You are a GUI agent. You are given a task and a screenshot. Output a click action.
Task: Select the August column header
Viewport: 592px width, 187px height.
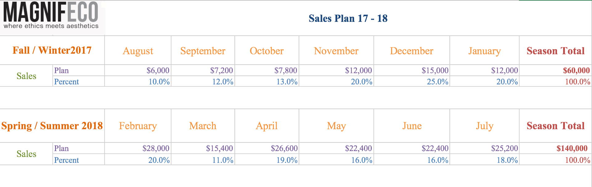tap(138, 51)
